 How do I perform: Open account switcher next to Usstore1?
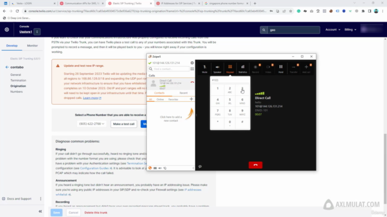click(x=37, y=32)
